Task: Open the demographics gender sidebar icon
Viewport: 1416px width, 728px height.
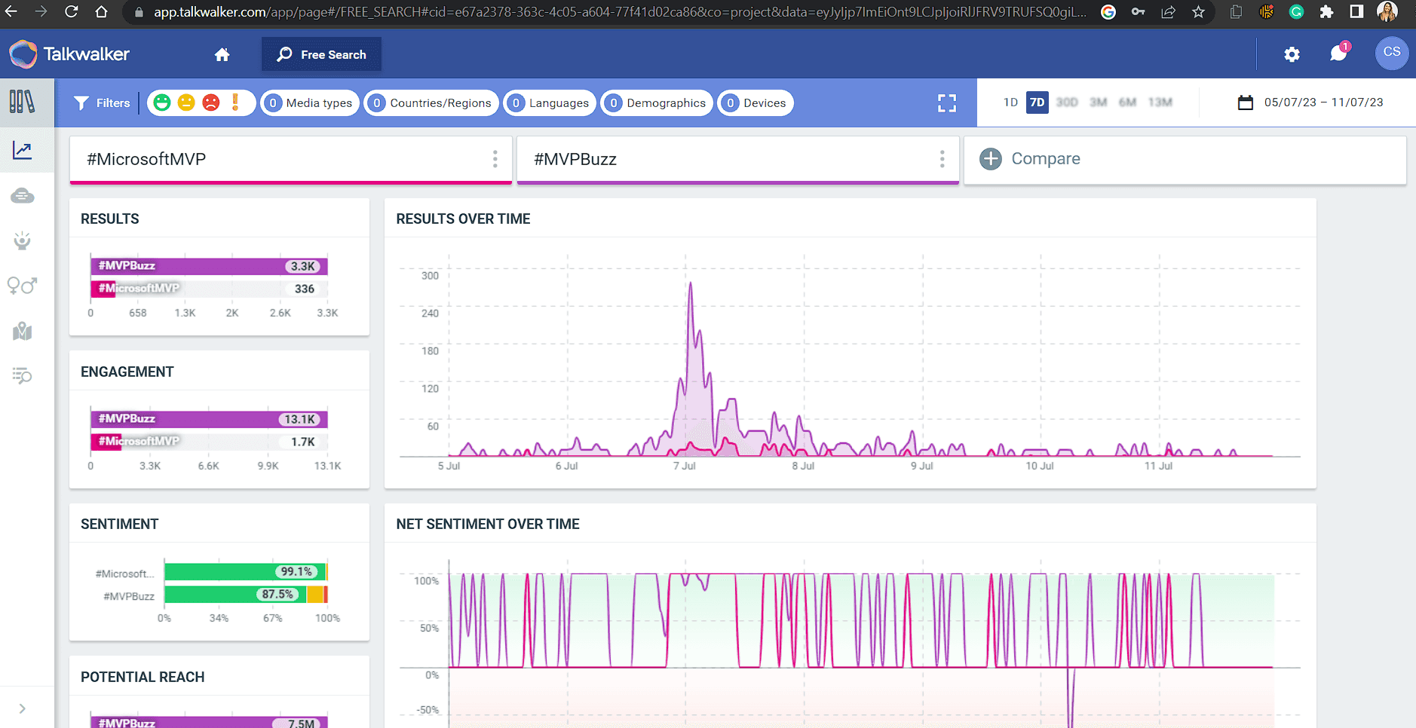Action: click(x=23, y=286)
